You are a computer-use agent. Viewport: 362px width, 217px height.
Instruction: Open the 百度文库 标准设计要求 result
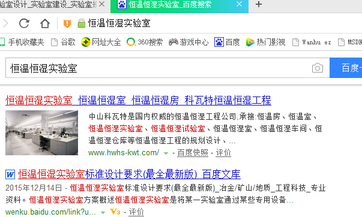(129, 174)
